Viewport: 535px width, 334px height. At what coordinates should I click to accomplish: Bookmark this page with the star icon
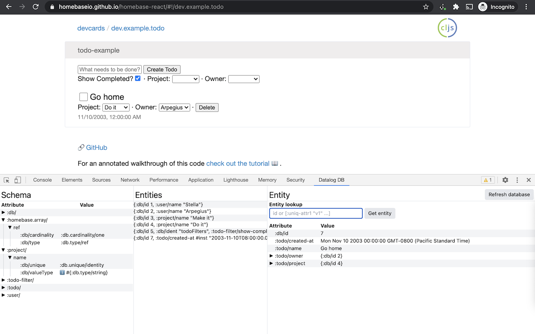click(426, 7)
